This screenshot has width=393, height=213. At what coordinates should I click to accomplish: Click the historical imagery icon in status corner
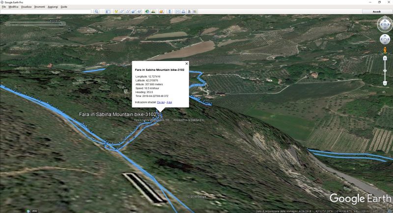click(x=28, y=211)
